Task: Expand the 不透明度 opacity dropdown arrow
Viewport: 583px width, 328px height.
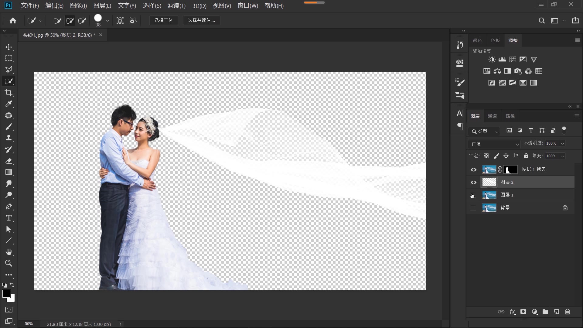Action: 563,143
